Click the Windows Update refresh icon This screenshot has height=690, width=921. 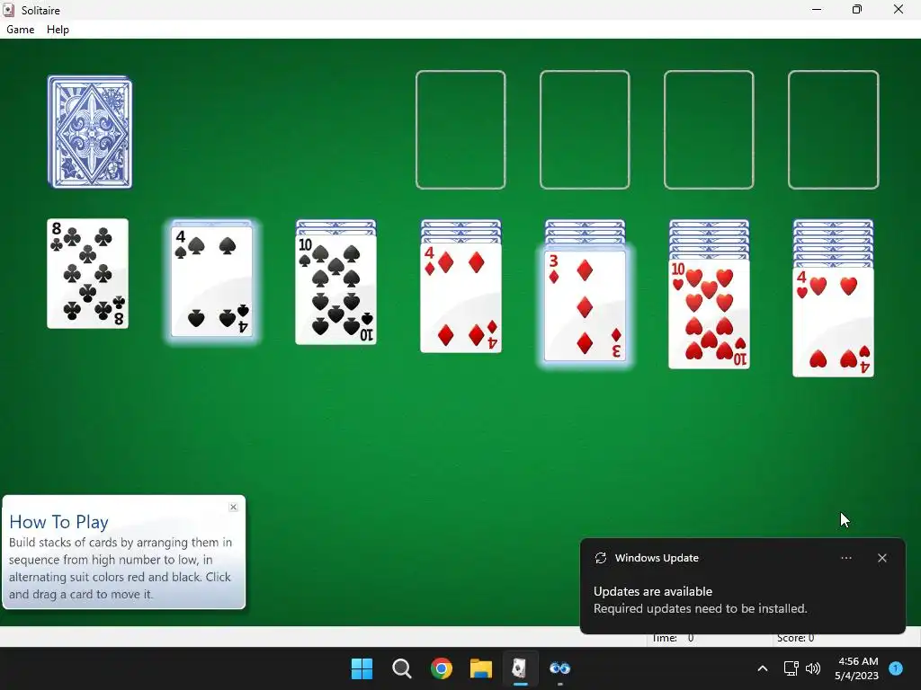pyautogui.click(x=600, y=558)
